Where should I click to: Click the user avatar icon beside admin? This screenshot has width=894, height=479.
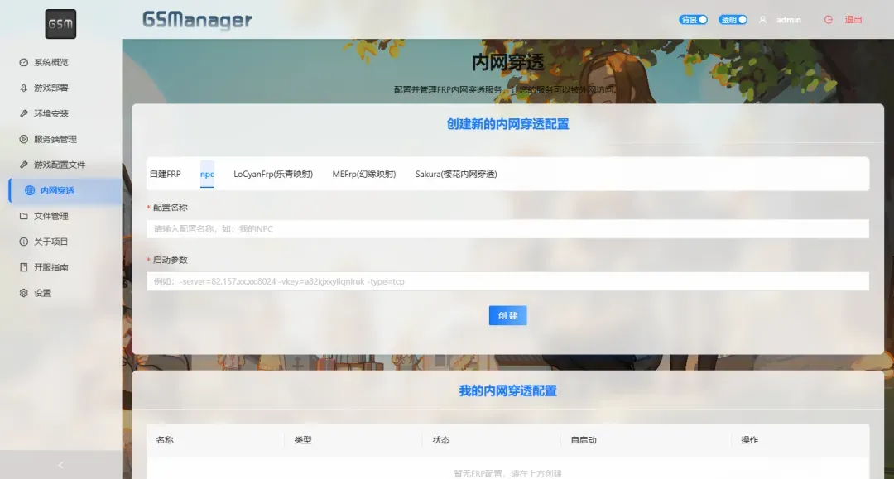[762, 19]
